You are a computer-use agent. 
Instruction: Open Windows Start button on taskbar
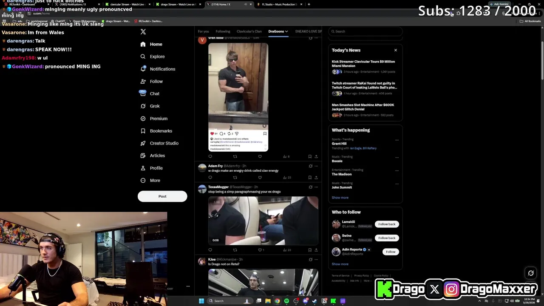pyautogui.click(x=201, y=301)
